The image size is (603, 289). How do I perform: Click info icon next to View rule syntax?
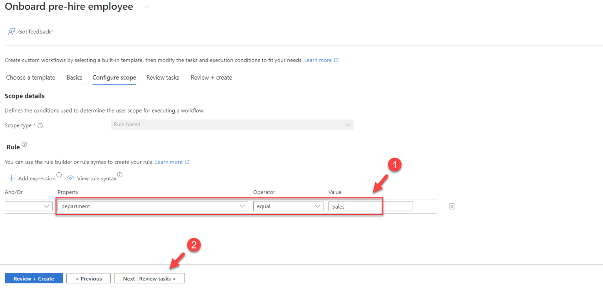point(120,175)
